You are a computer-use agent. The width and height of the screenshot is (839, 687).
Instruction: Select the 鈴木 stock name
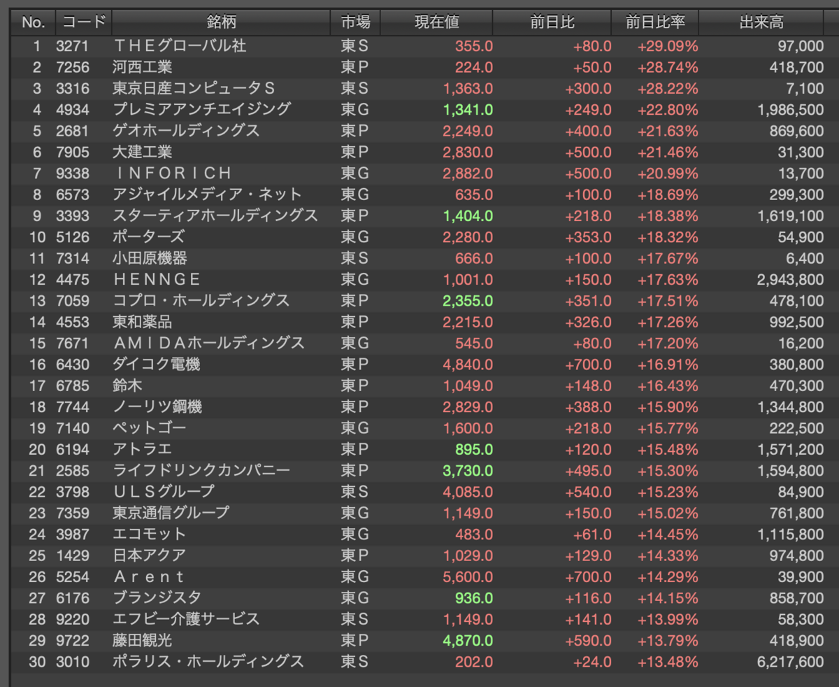click(128, 385)
